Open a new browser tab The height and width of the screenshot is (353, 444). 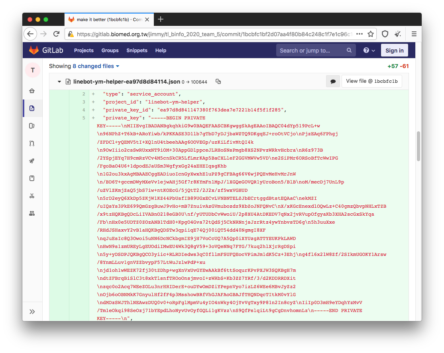[x=161, y=19]
